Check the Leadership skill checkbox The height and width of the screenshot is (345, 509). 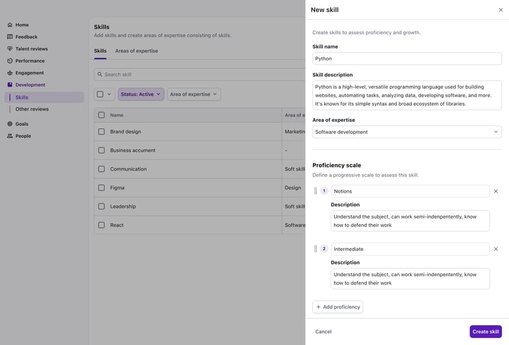[x=101, y=206]
